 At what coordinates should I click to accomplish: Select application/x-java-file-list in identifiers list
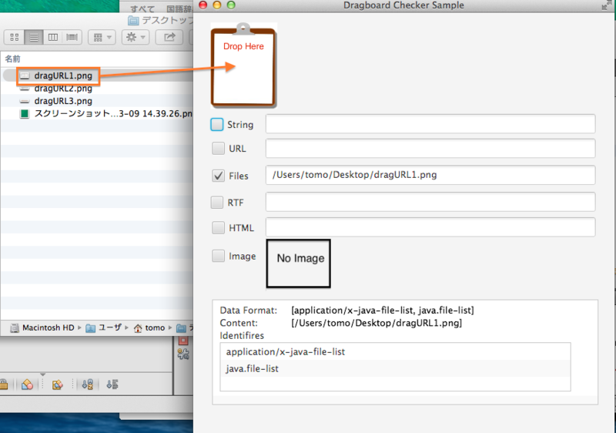[395, 351]
